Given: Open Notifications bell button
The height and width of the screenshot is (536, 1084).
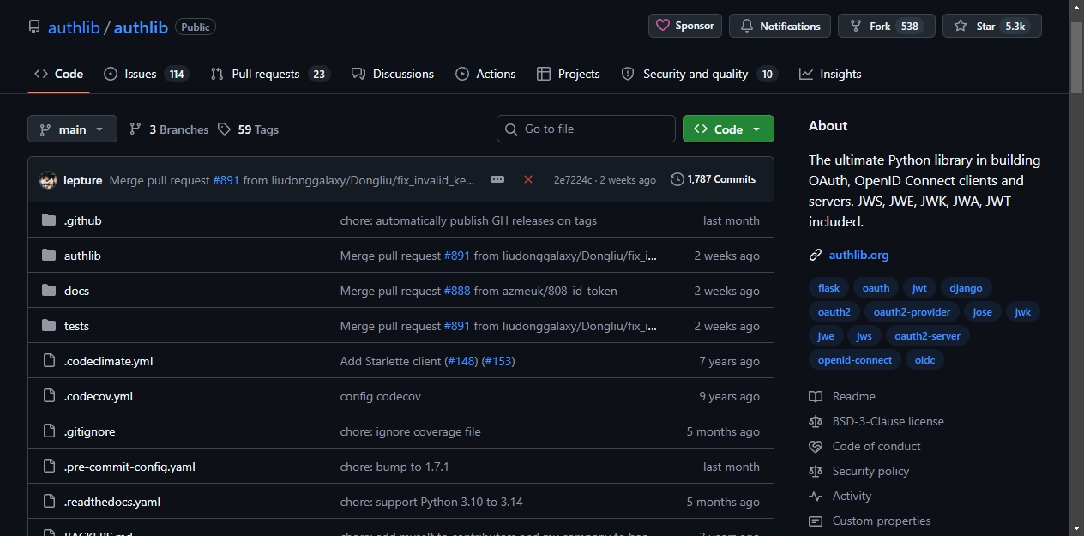Looking at the screenshot, I should 780,26.
